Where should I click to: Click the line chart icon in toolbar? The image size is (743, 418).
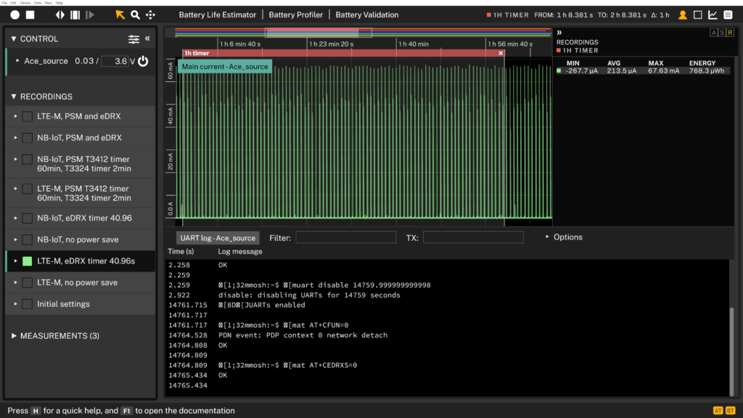point(713,15)
